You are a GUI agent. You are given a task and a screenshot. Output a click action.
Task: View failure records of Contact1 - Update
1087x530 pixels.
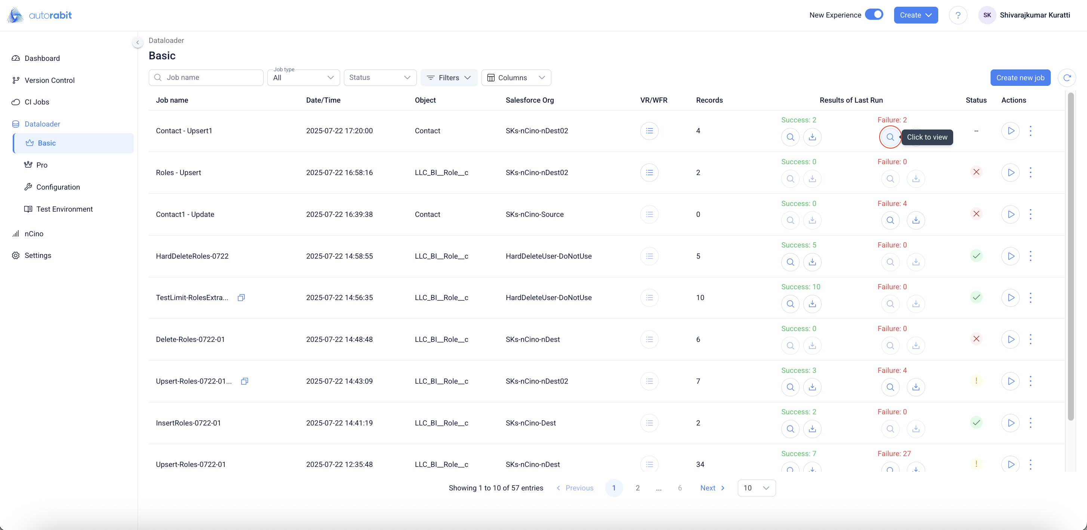click(890, 220)
